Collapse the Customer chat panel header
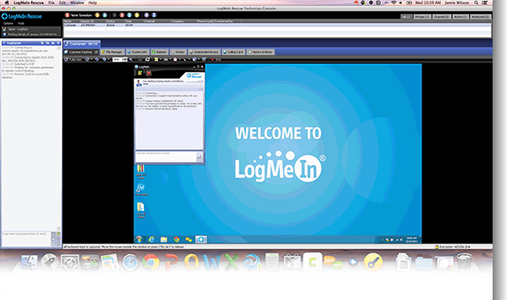This screenshot has width=513, height=300. [x=4, y=43]
